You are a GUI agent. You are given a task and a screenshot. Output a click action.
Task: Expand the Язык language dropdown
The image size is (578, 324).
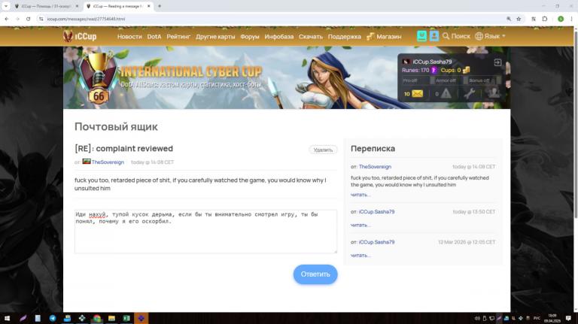coord(490,36)
